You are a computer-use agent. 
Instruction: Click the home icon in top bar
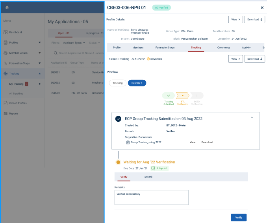(7, 7)
